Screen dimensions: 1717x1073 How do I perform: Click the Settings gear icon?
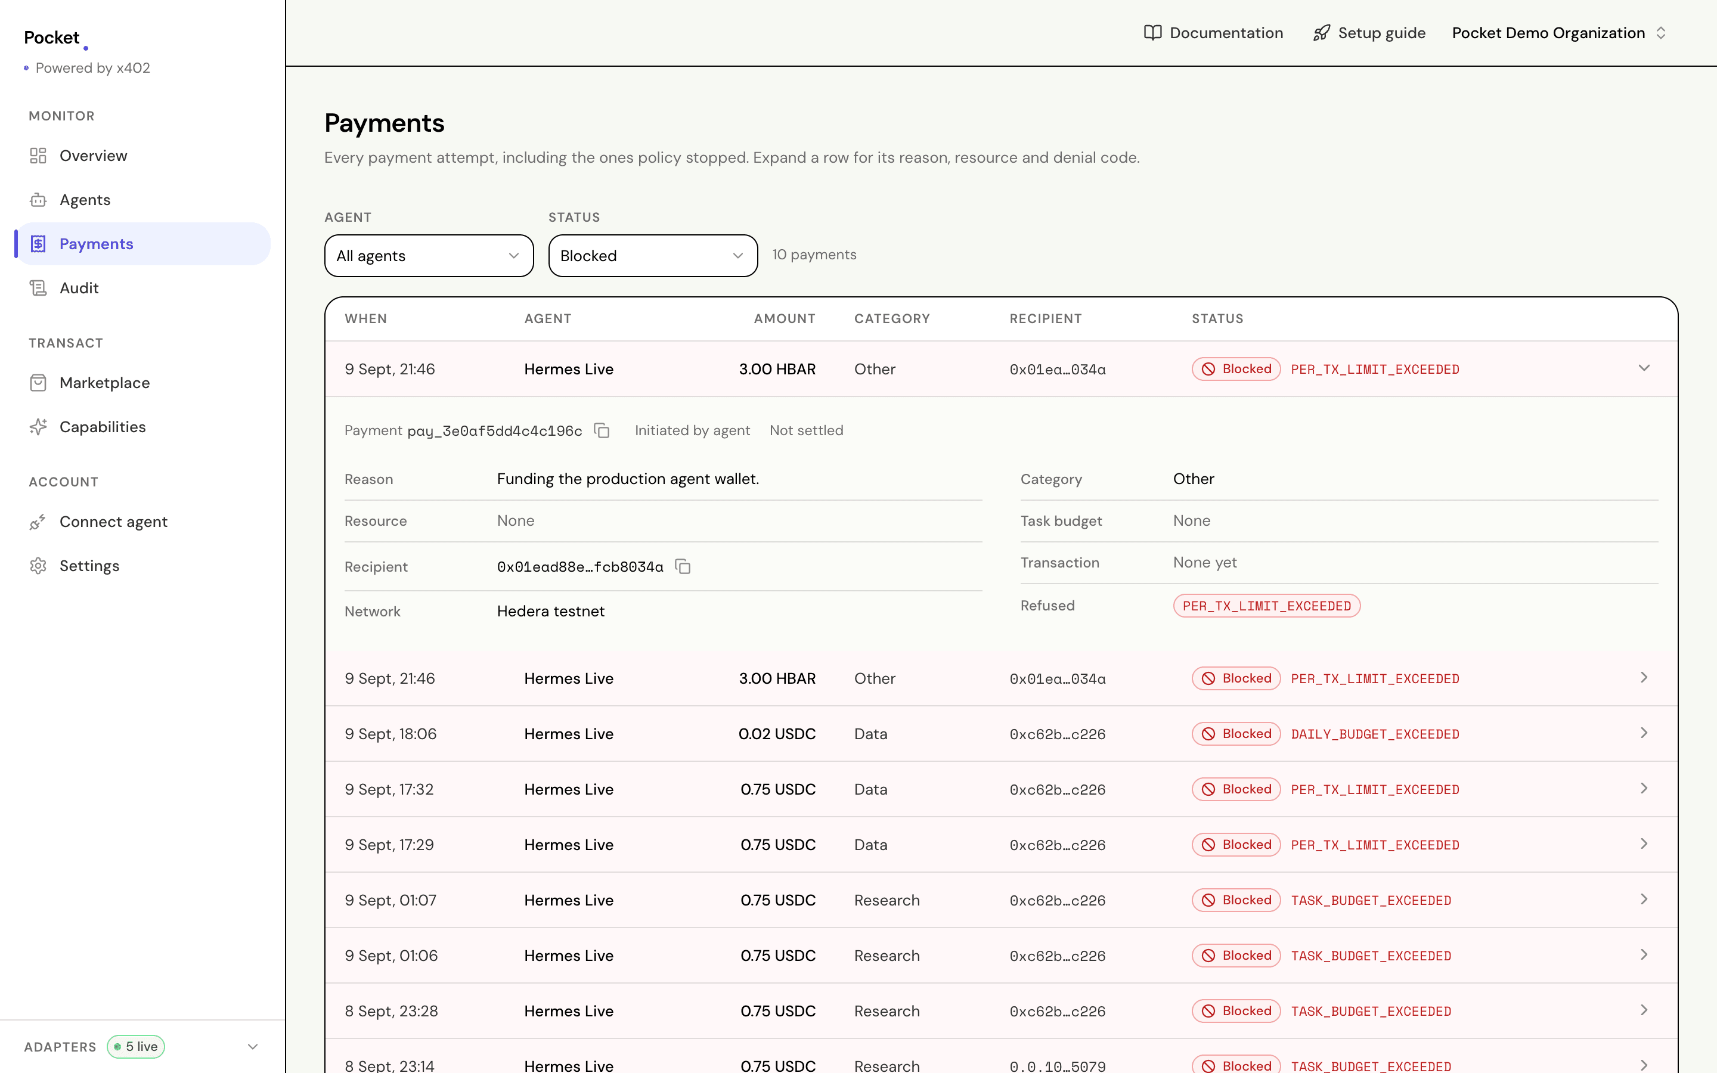38,566
